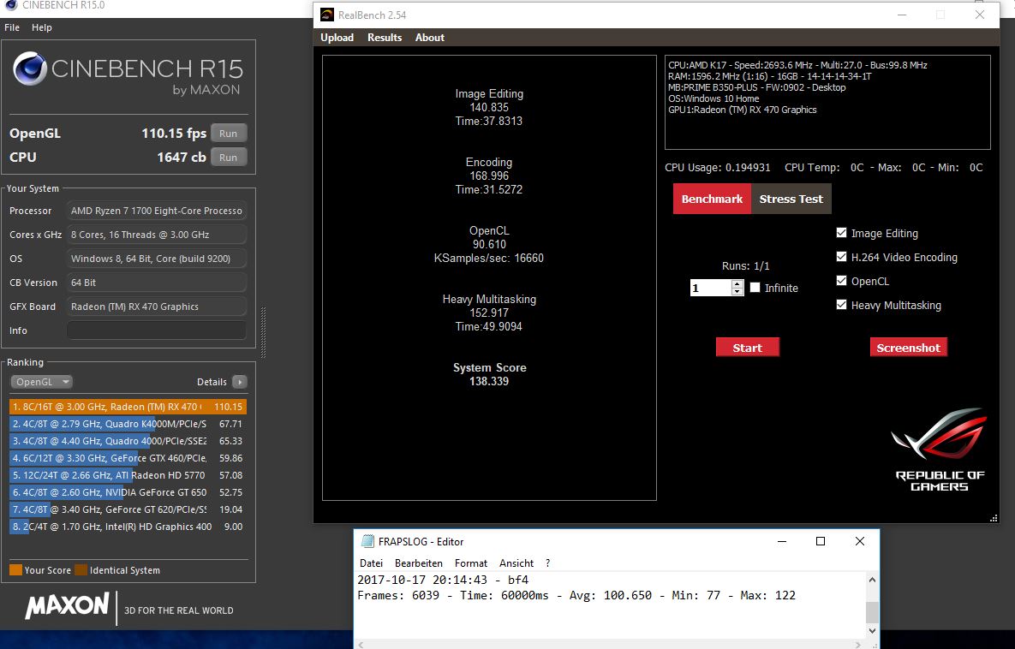The height and width of the screenshot is (649, 1015).
Task: Select the GeForce GTX 460 ranking row
Action: click(128, 457)
